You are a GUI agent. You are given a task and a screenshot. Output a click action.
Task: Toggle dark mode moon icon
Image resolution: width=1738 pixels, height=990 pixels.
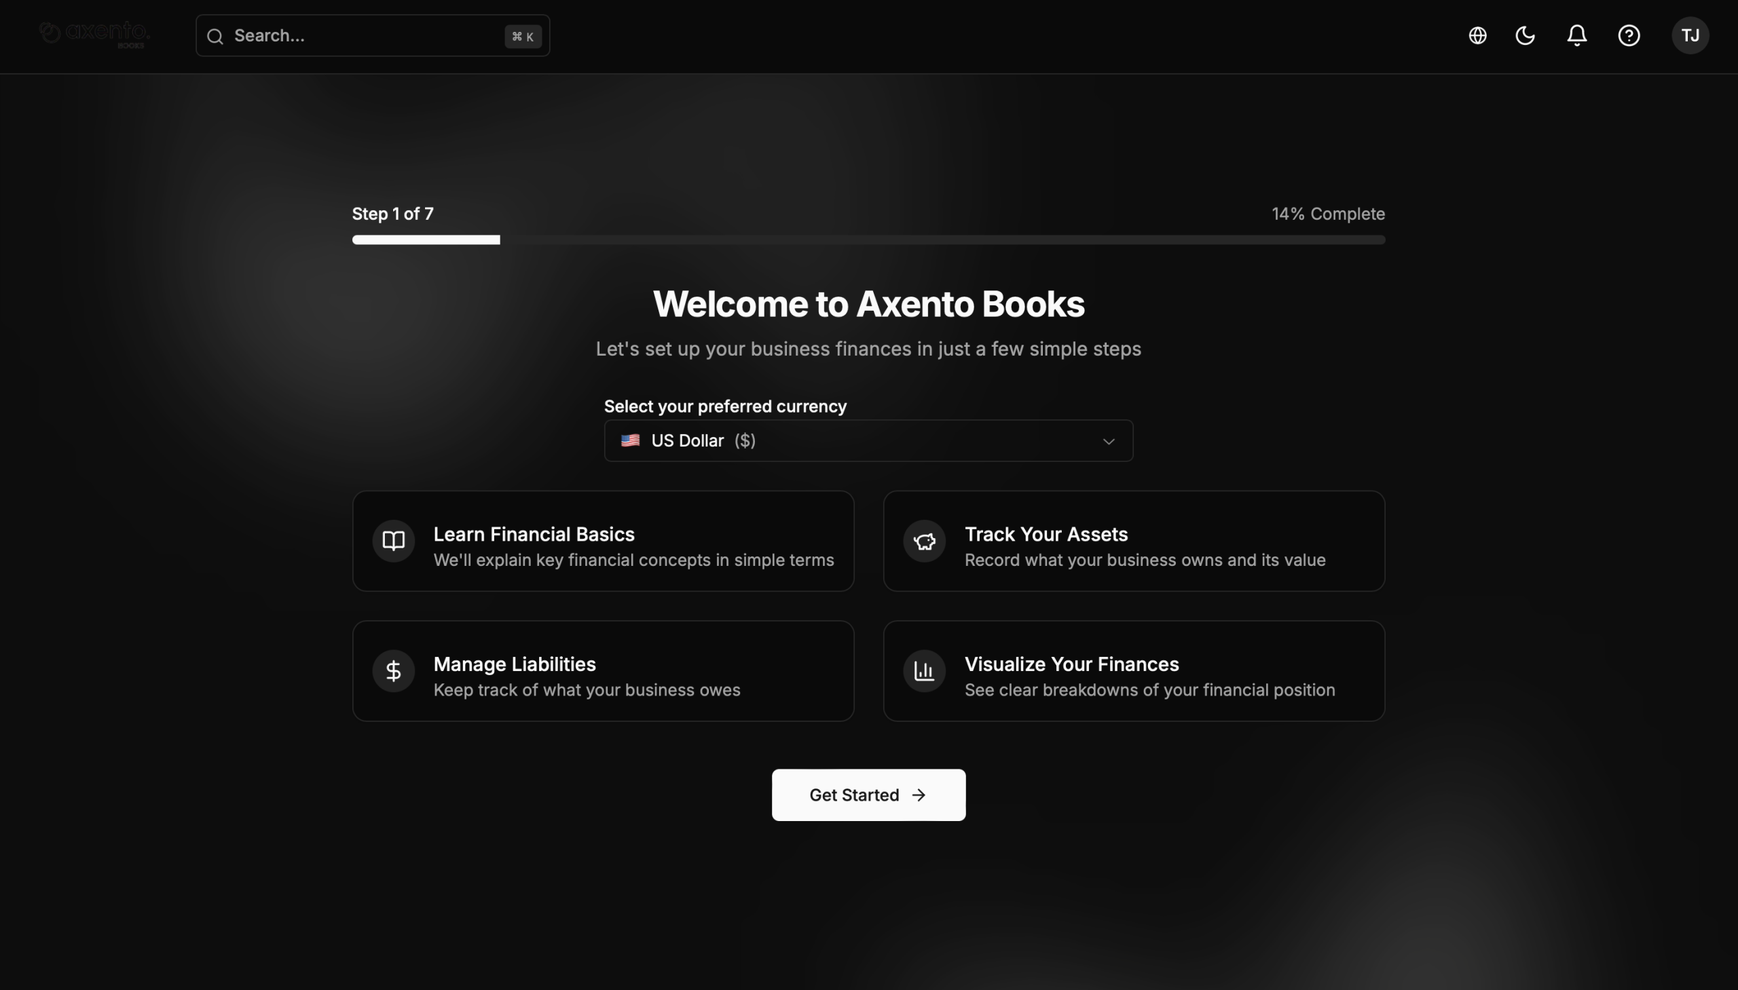pyautogui.click(x=1525, y=35)
